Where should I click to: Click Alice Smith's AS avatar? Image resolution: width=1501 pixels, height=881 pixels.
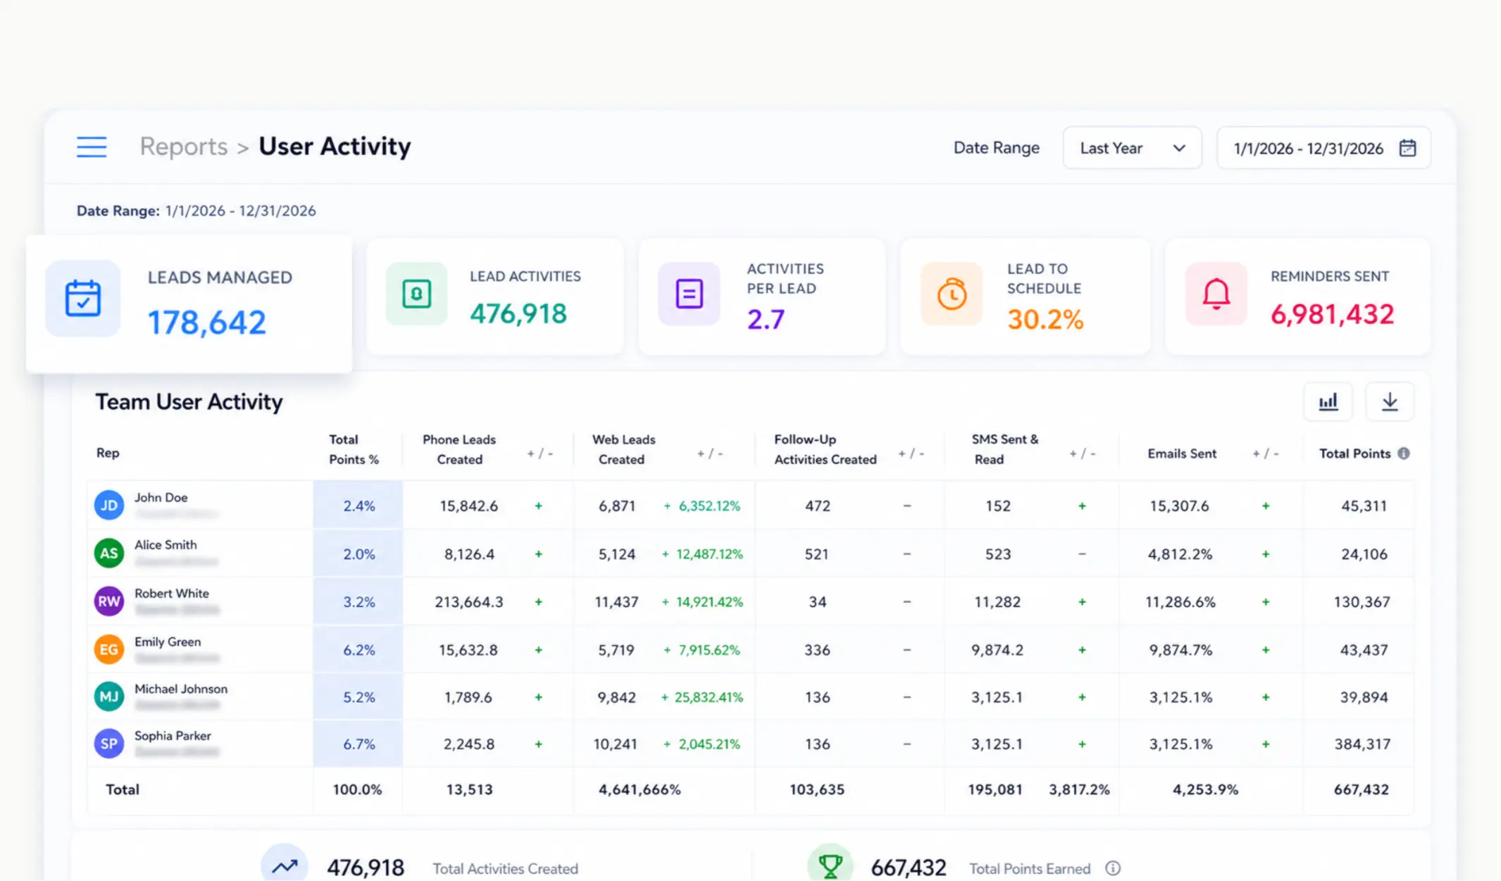109,553
